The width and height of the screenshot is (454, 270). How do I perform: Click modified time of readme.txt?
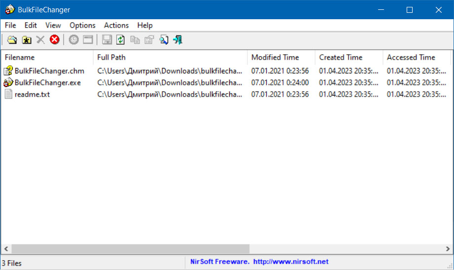pyautogui.click(x=279, y=94)
